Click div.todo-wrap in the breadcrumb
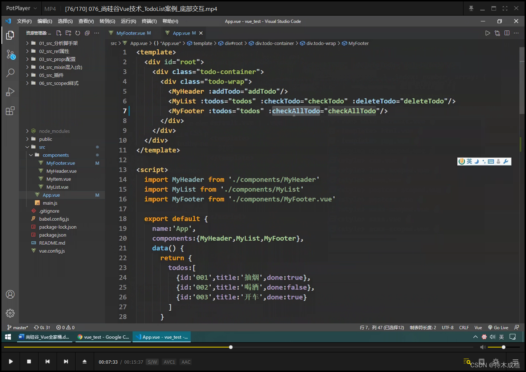 (321, 43)
